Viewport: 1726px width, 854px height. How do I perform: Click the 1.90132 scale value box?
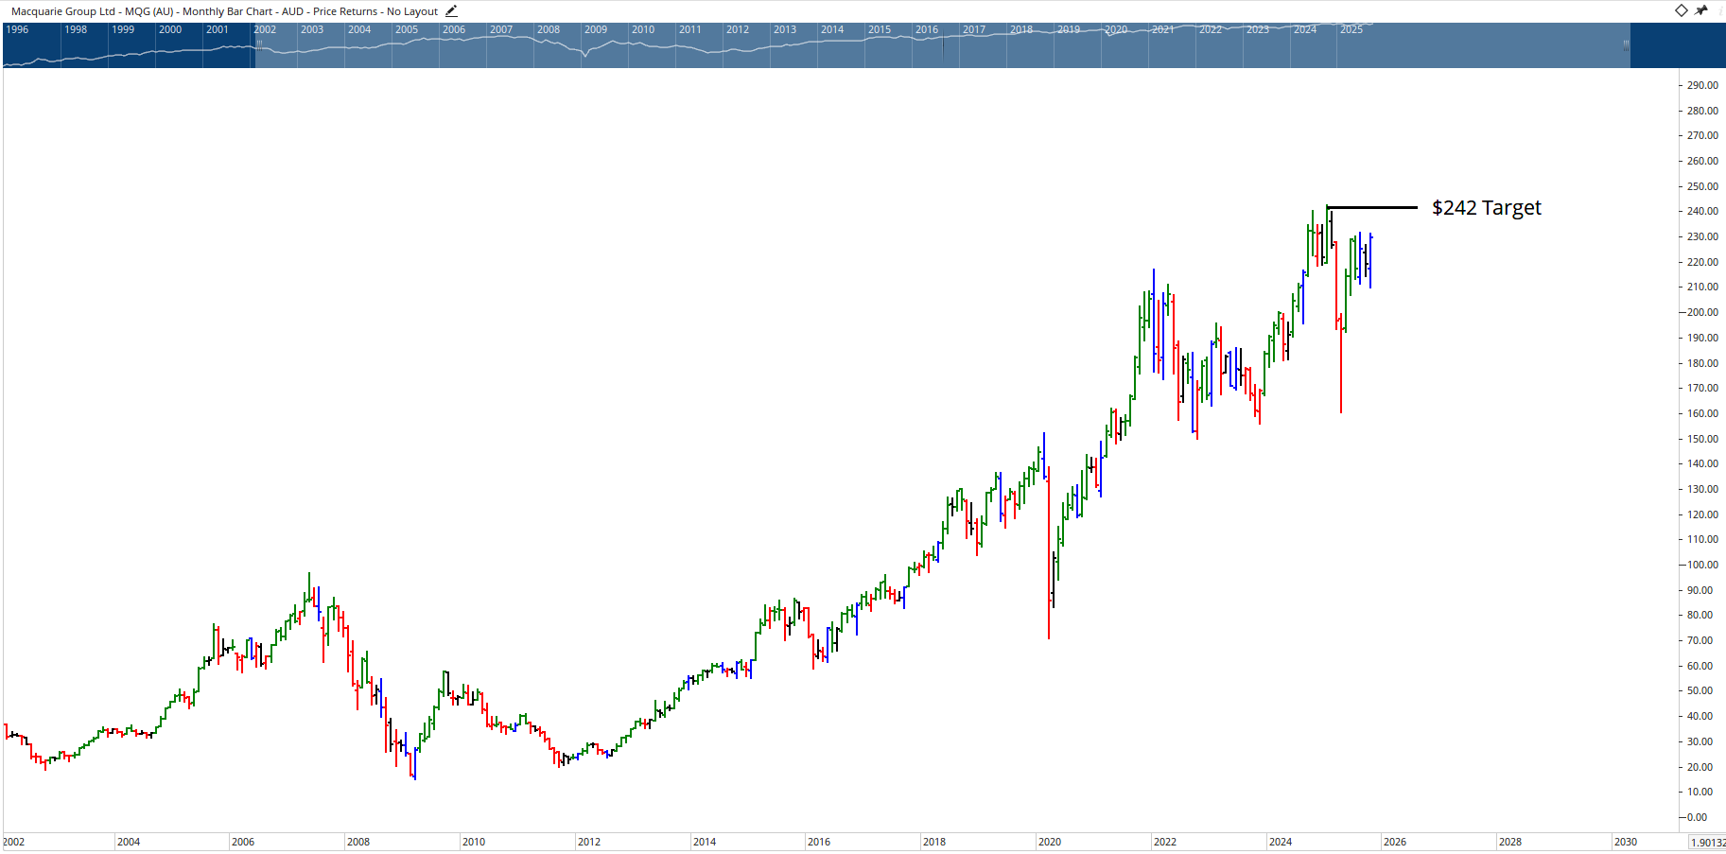point(1707,842)
